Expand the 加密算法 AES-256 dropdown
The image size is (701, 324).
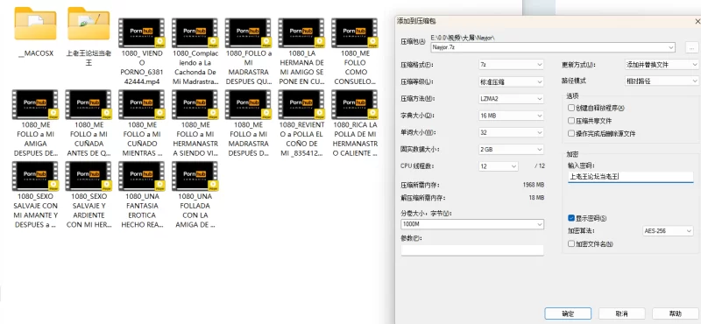coord(668,231)
